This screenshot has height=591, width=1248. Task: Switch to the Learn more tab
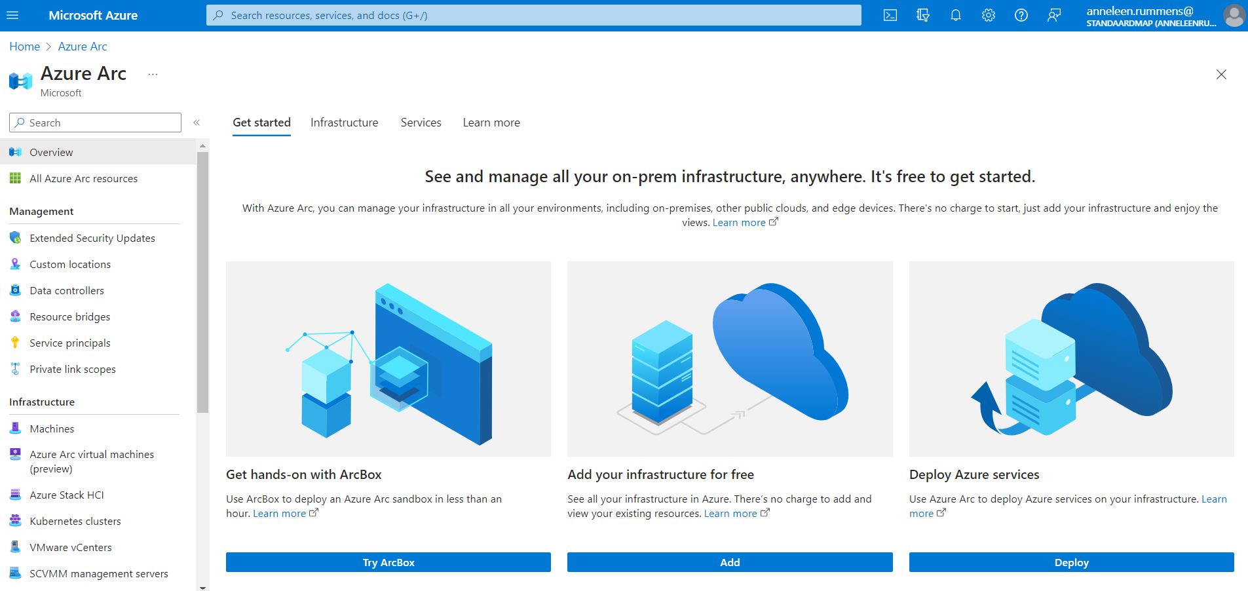point(491,123)
